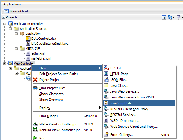Choose Find Usages...
Viewport: 183px width, 140px height.
67,116
